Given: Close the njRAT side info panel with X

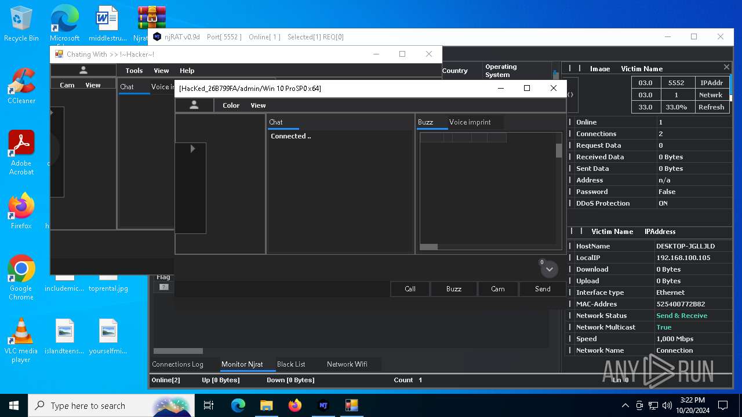Looking at the screenshot, I should point(726,67).
